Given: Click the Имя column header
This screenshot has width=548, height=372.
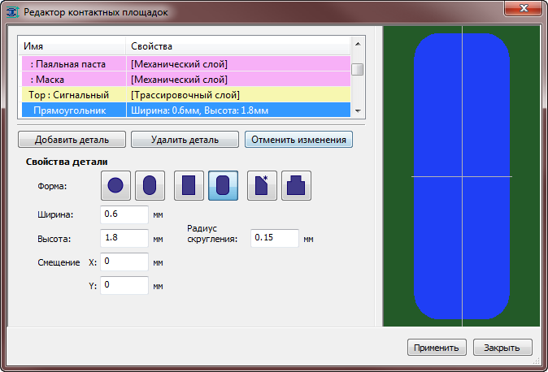Looking at the screenshot, I should tap(72, 46).
